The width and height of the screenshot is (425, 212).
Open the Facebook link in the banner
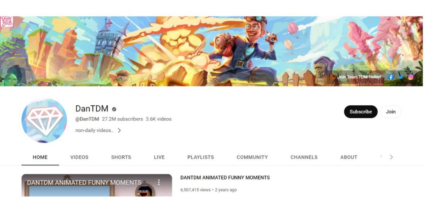click(x=390, y=77)
